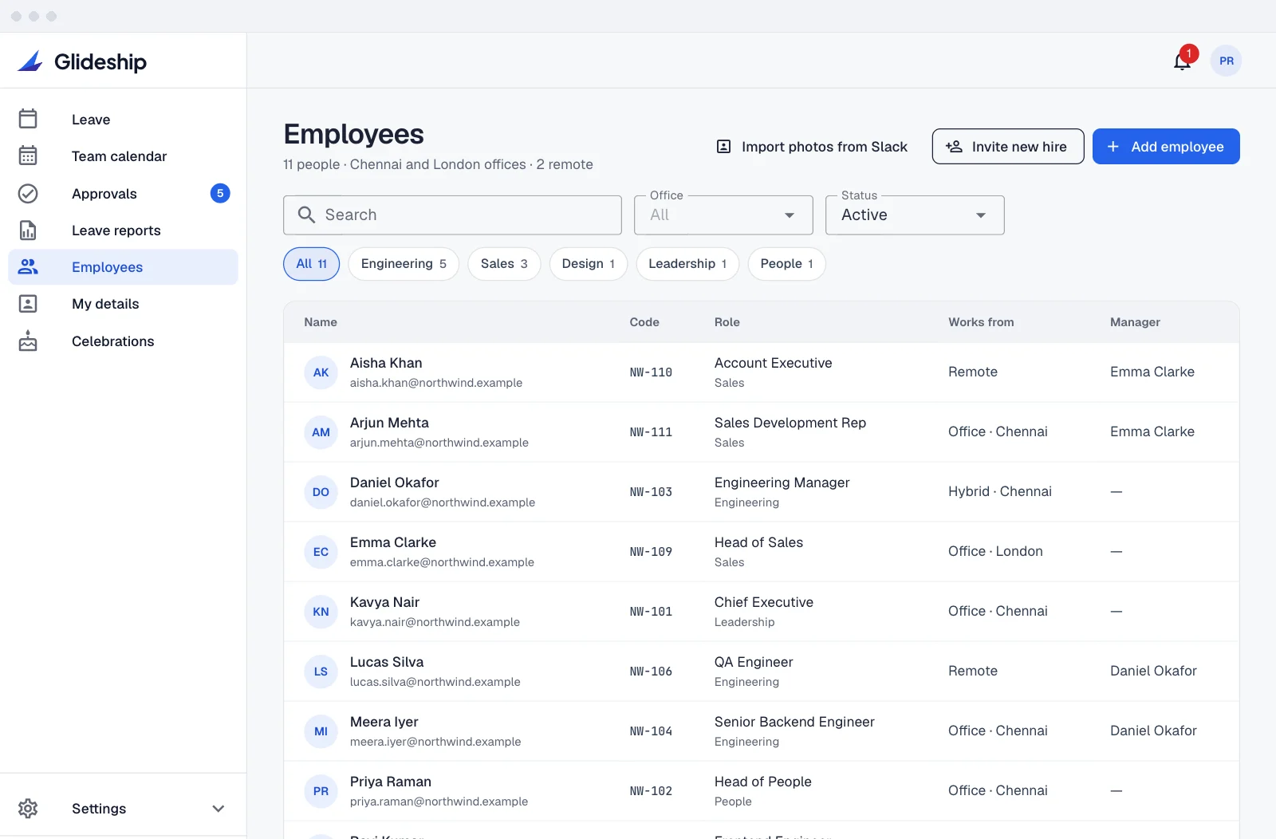Click the My details badge icon

pos(28,304)
